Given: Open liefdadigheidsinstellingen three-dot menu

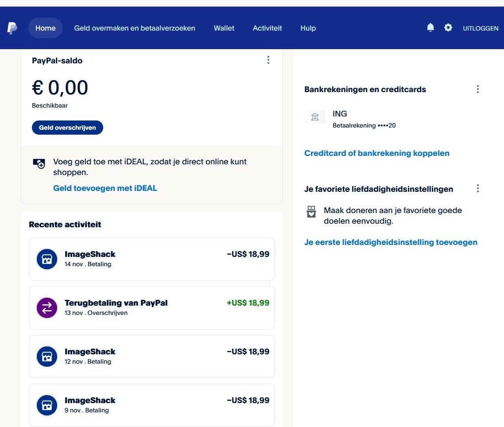Looking at the screenshot, I should (477, 189).
